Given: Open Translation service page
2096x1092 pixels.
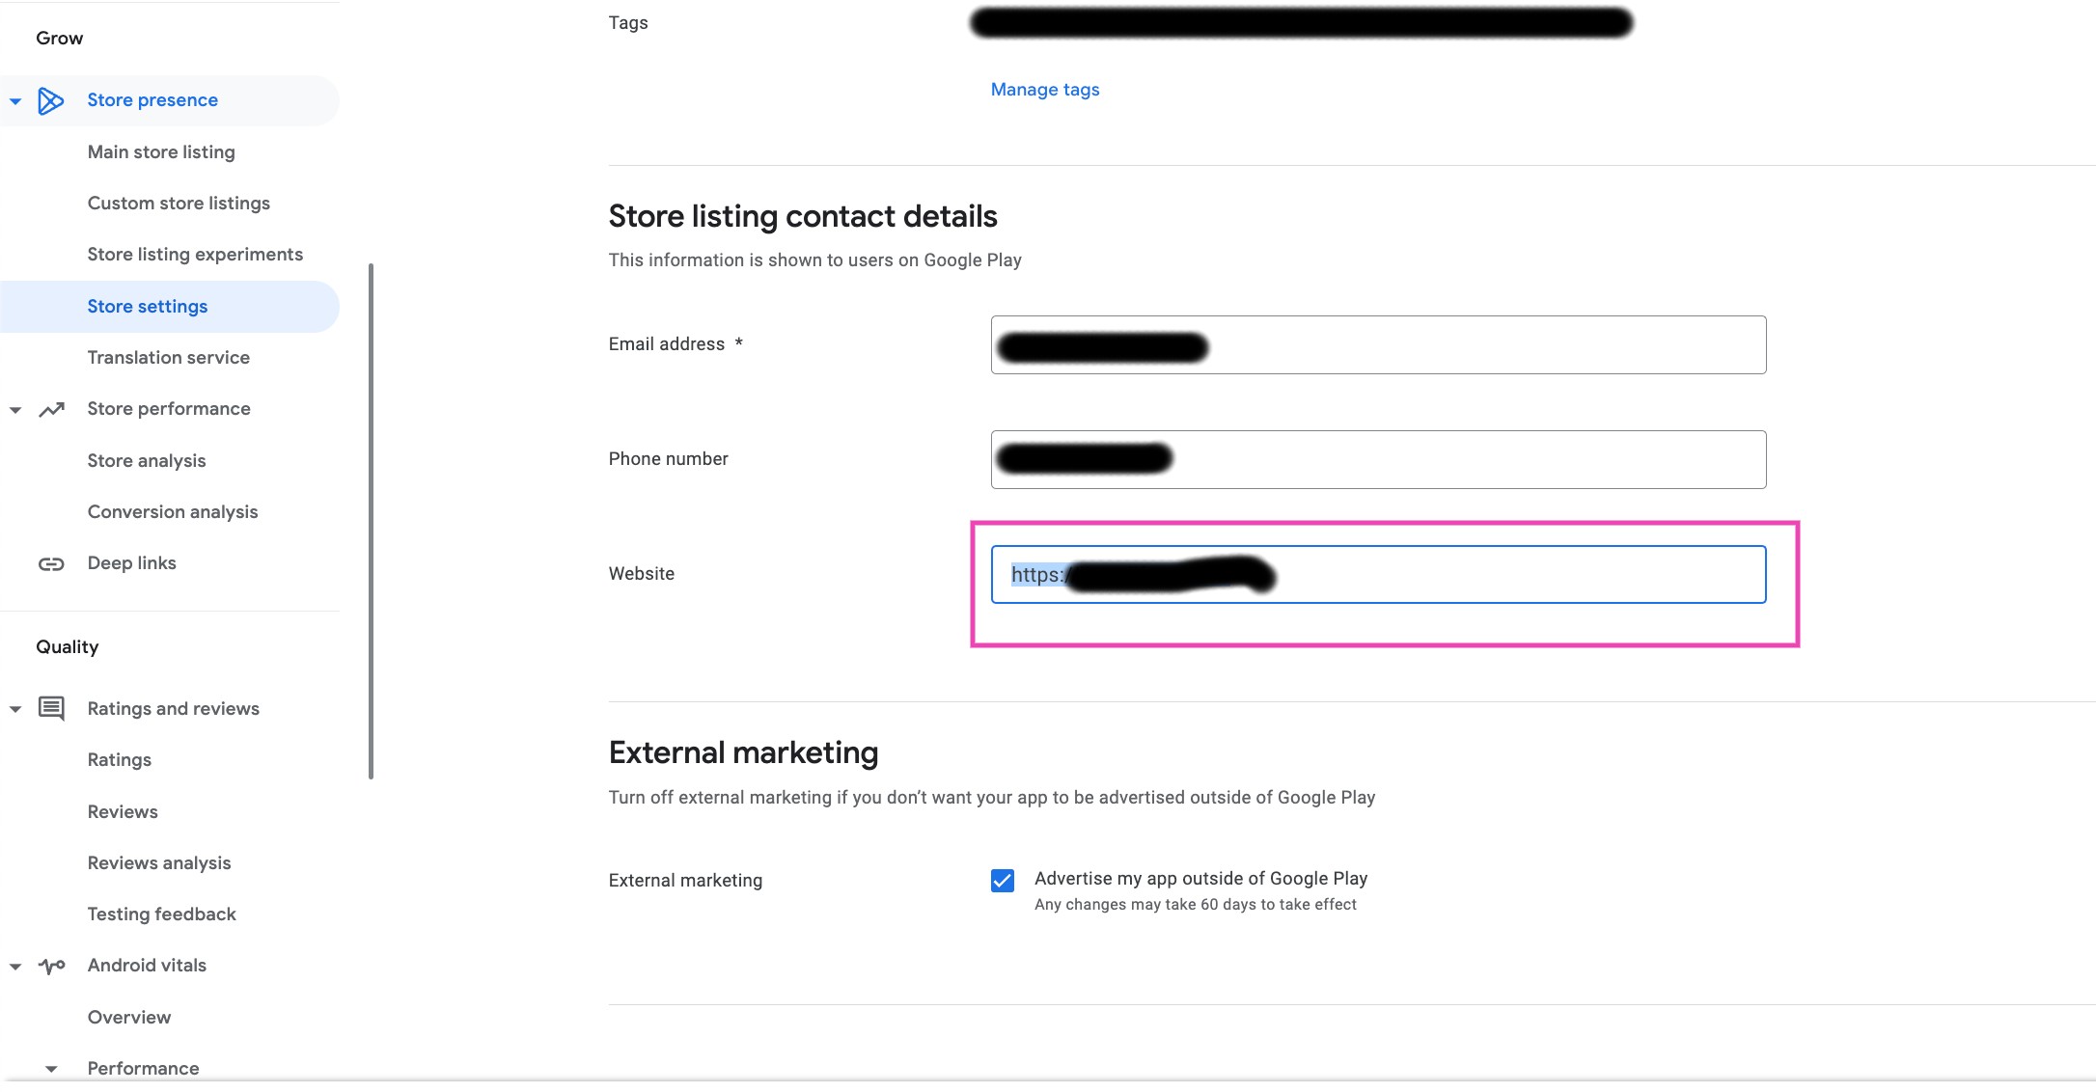Looking at the screenshot, I should [168, 356].
